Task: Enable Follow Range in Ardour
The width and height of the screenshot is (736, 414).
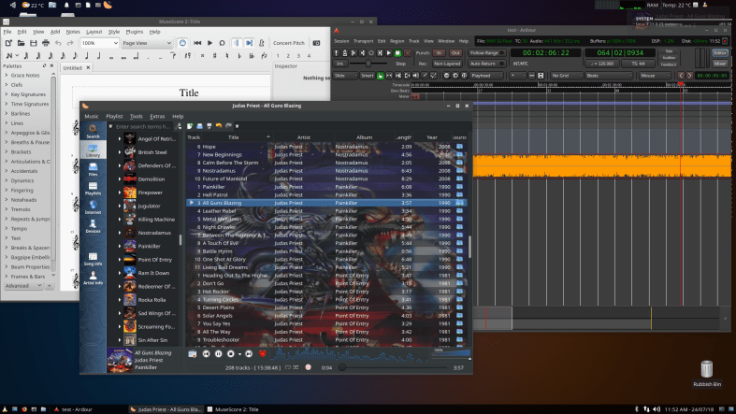Action: [x=486, y=53]
